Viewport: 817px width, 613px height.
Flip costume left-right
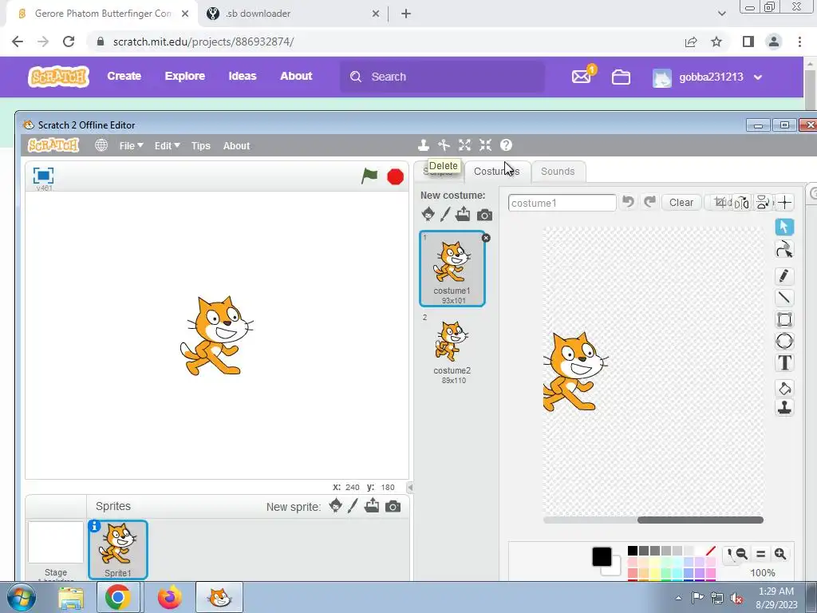pos(742,202)
